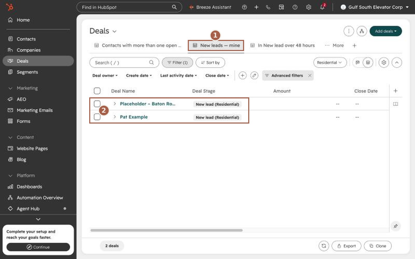Select the New leads — mine tab

[216, 45]
